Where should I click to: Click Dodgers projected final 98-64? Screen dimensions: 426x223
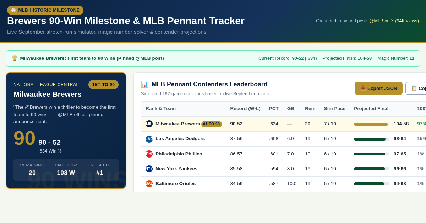coord(400,139)
